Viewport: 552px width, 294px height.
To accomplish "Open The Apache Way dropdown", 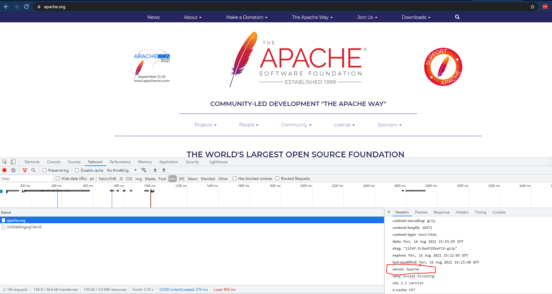I will click(x=312, y=17).
